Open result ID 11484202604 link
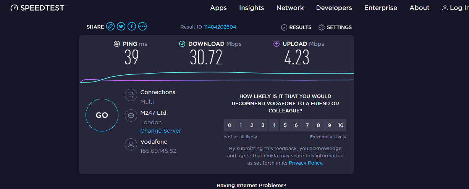Screen dimensions: 469x189 (x=220, y=27)
